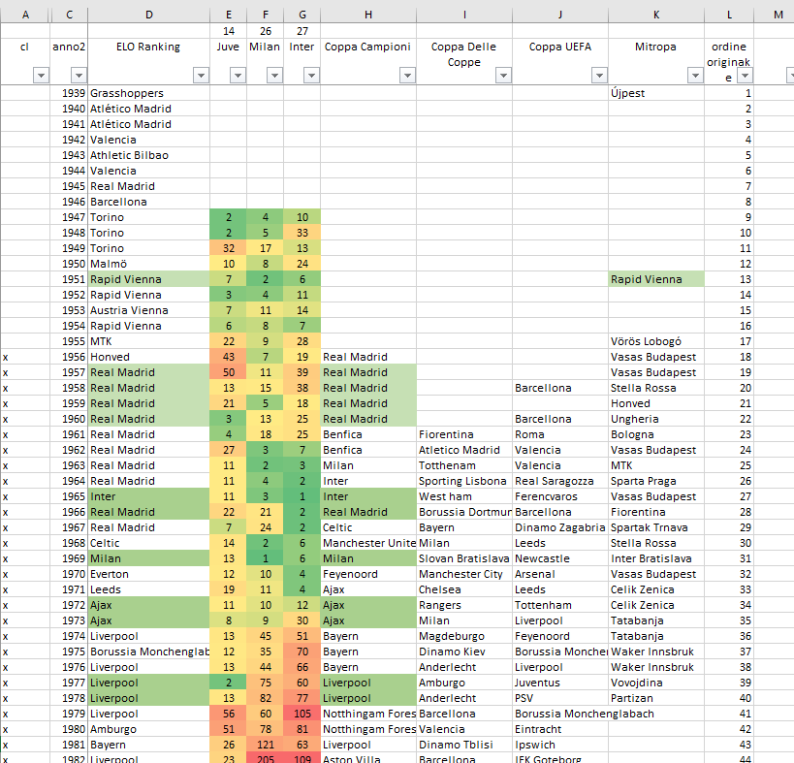This screenshot has height=763, width=794.
Task: Select column I header
Action: [464, 16]
